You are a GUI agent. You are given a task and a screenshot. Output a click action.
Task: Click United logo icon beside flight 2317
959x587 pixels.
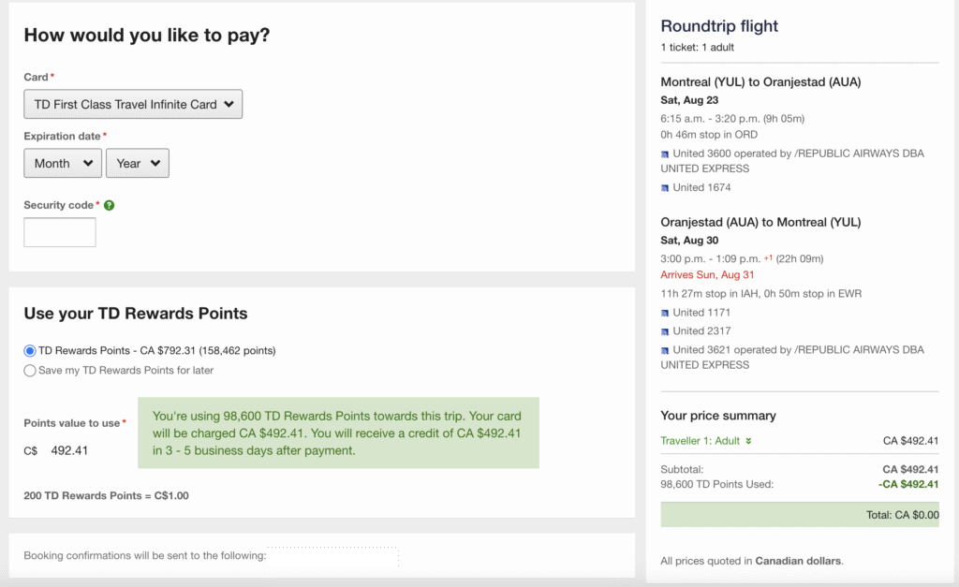(x=665, y=331)
